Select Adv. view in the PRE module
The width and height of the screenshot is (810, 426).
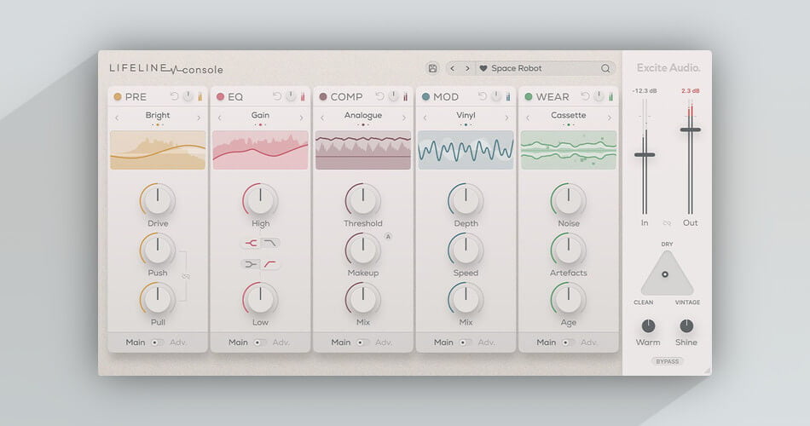coord(178,343)
